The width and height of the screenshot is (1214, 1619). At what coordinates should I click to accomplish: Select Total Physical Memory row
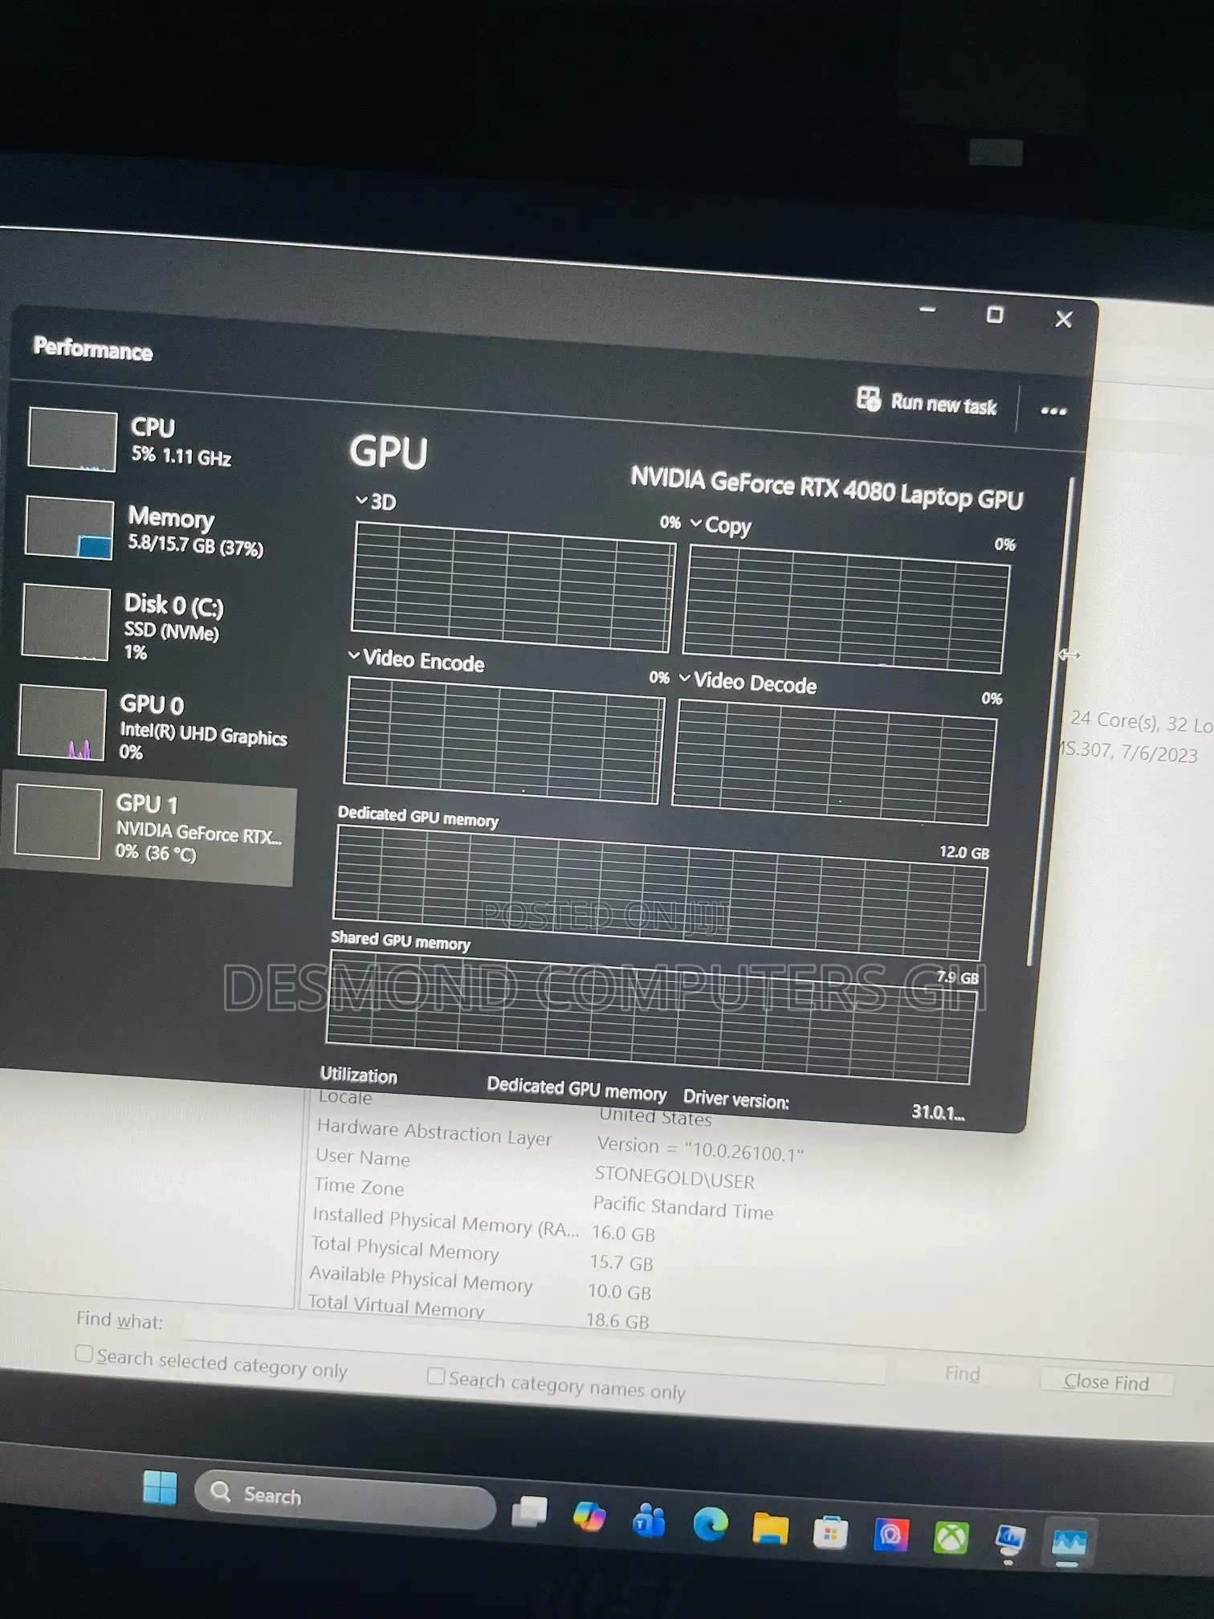point(482,1254)
